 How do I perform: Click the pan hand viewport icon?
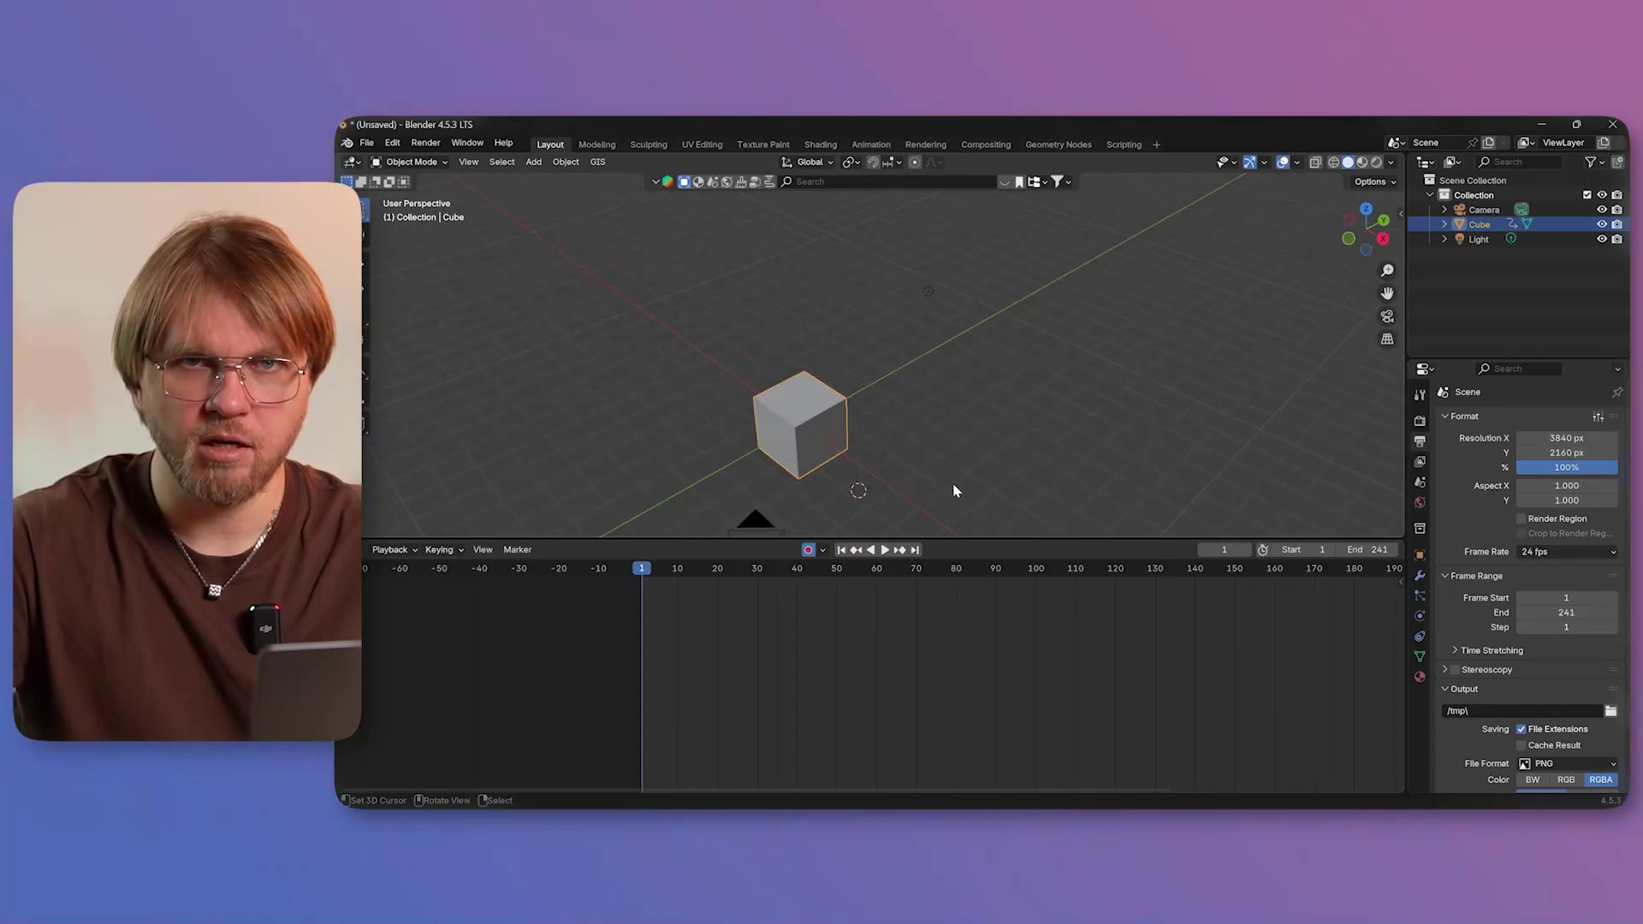tap(1387, 293)
